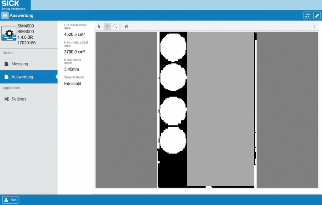Click the refresh icon in header
This screenshot has height=205, width=322.
point(307,15)
